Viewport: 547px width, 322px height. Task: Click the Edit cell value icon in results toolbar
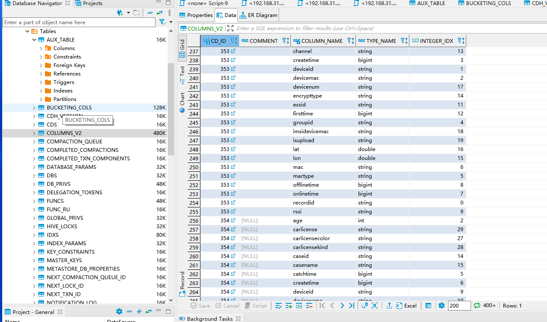coord(279,305)
